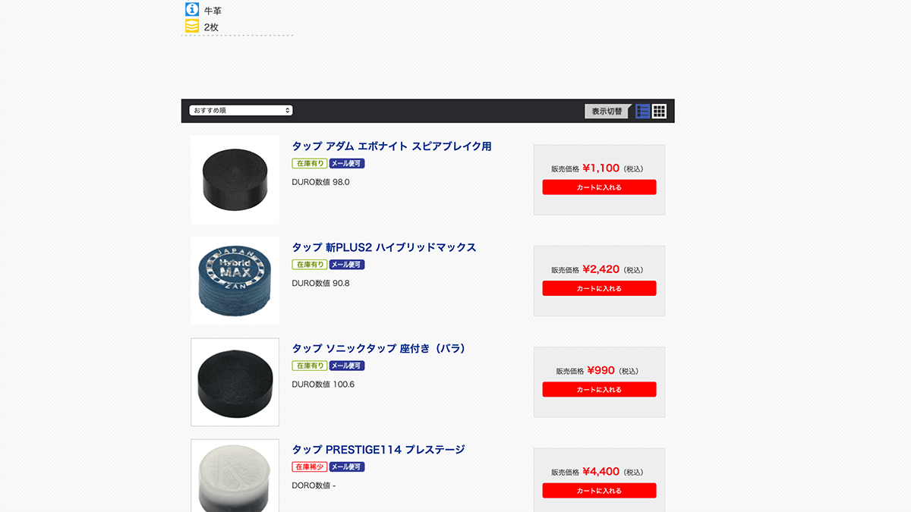Switch to grid view display icon
Image resolution: width=911 pixels, height=512 pixels.
660,111
